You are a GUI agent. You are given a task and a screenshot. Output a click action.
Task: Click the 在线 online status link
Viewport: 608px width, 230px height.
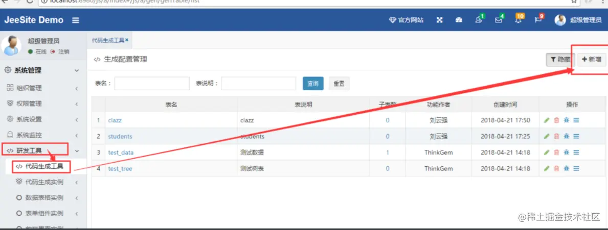[37, 52]
